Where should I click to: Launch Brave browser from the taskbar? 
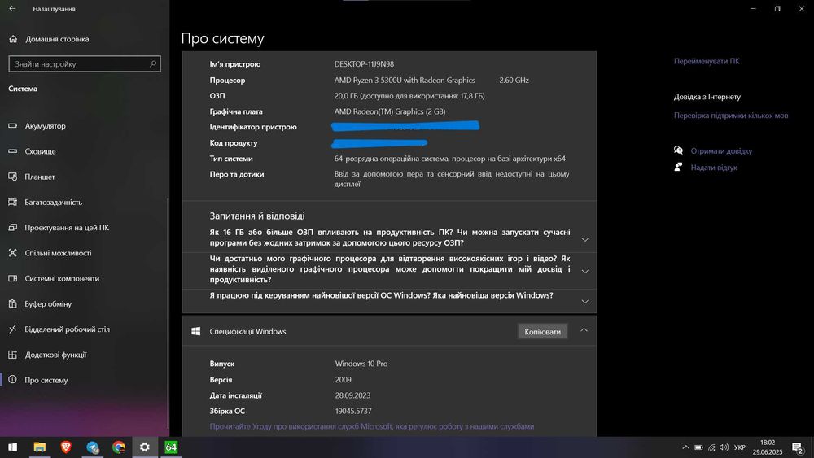[66, 447]
